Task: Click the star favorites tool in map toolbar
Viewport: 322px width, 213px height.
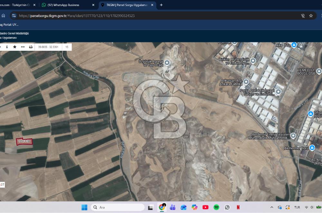Action: coord(15,47)
